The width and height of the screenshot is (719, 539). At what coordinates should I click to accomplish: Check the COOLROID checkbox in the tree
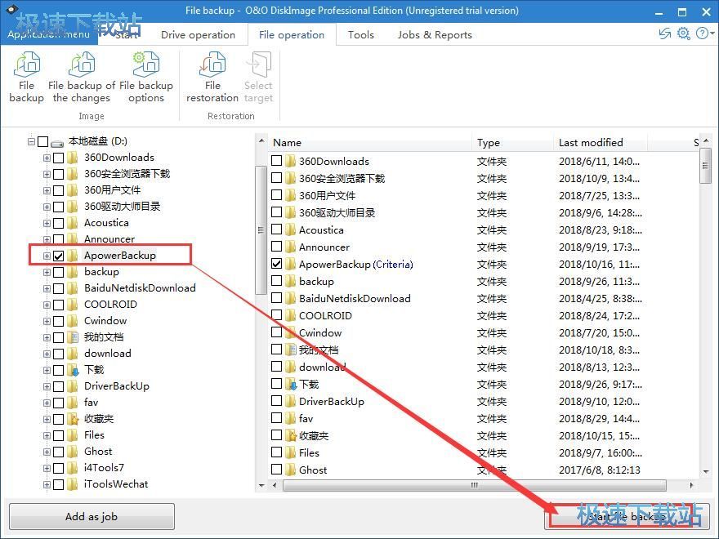point(58,305)
